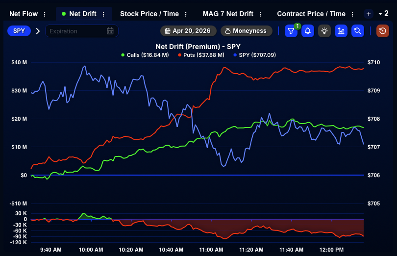Viewport: 397px width, 256px height.
Task: Toggle the SPY price series in legend
Action: (x=254, y=55)
